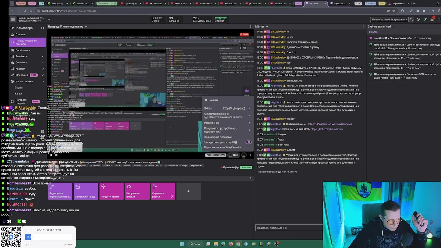
Task: Open the Якість quality submenu
Action: pyautogui.click(x=227, y=108)
